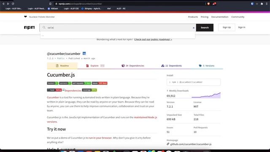Screen dimensions: 270x152
Task: Open Brave Rewards triangle icon
Action: click(214, 4)
